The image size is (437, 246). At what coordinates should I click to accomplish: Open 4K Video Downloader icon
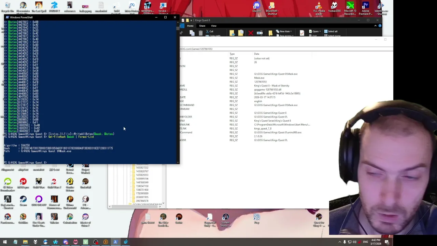click(8, 184)
